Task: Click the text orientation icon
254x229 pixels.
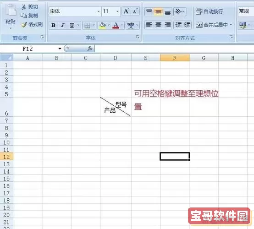Action: click(178, 11)
